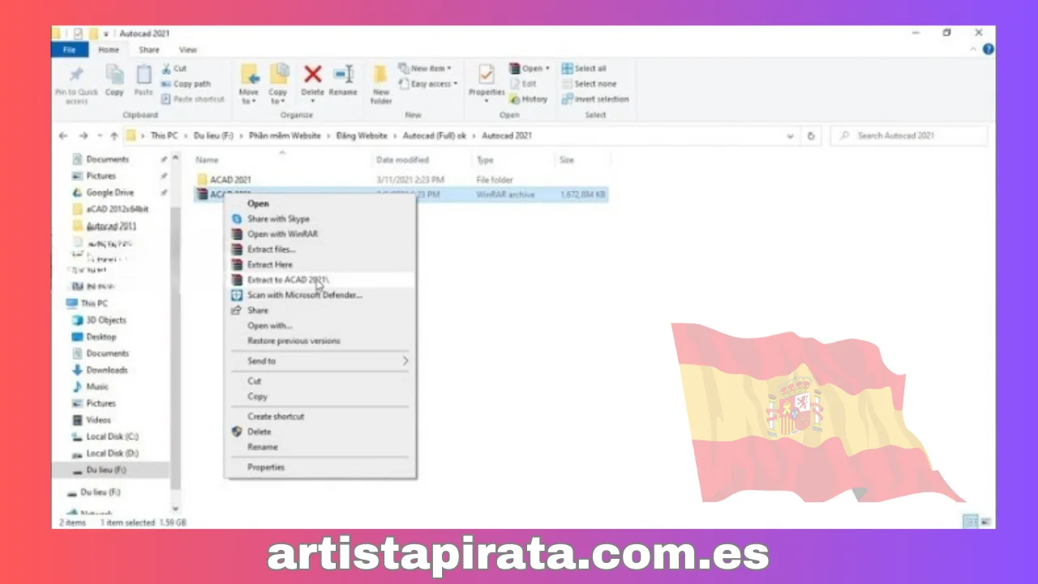1038x584 pixels.
Task: Open the Copy to dropdown
Action: click(x=278, y=84)
